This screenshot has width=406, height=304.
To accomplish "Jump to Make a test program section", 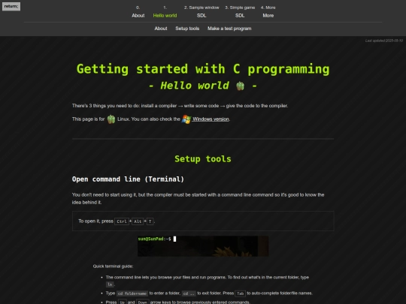I will click(x=229, y=29).
